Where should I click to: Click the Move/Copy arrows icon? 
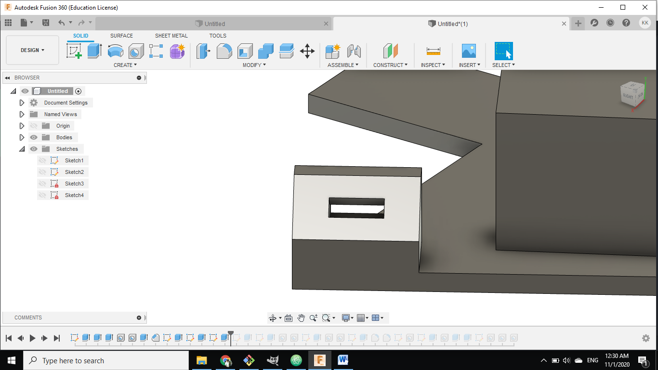pos(307,51)
